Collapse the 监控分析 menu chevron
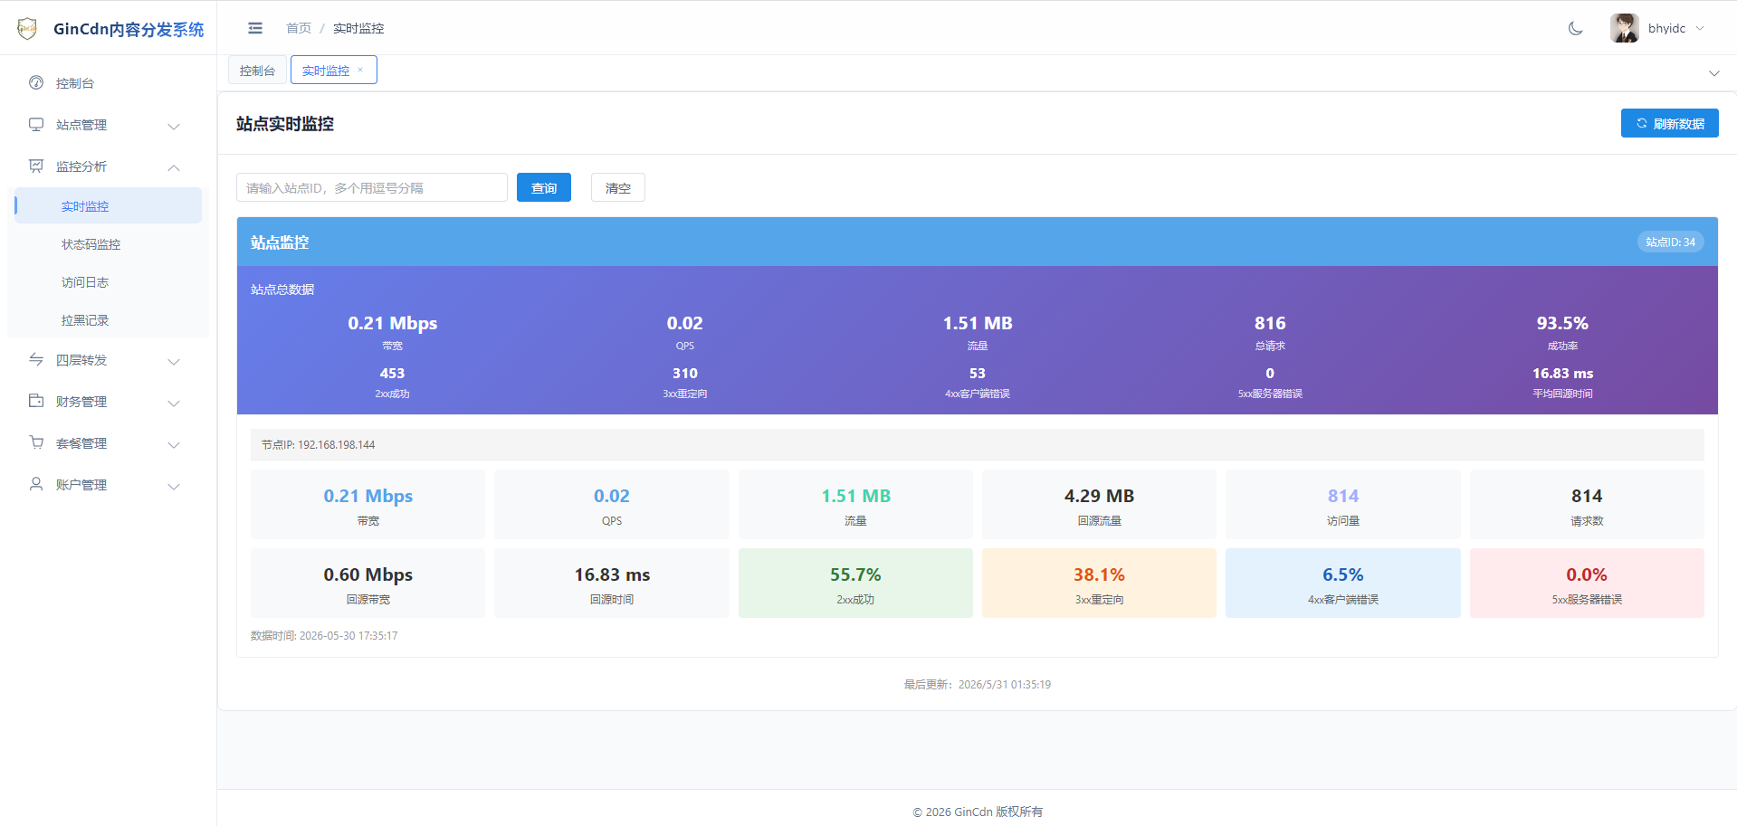Screen dimensions: 1737x826 [x=174, y=167]
